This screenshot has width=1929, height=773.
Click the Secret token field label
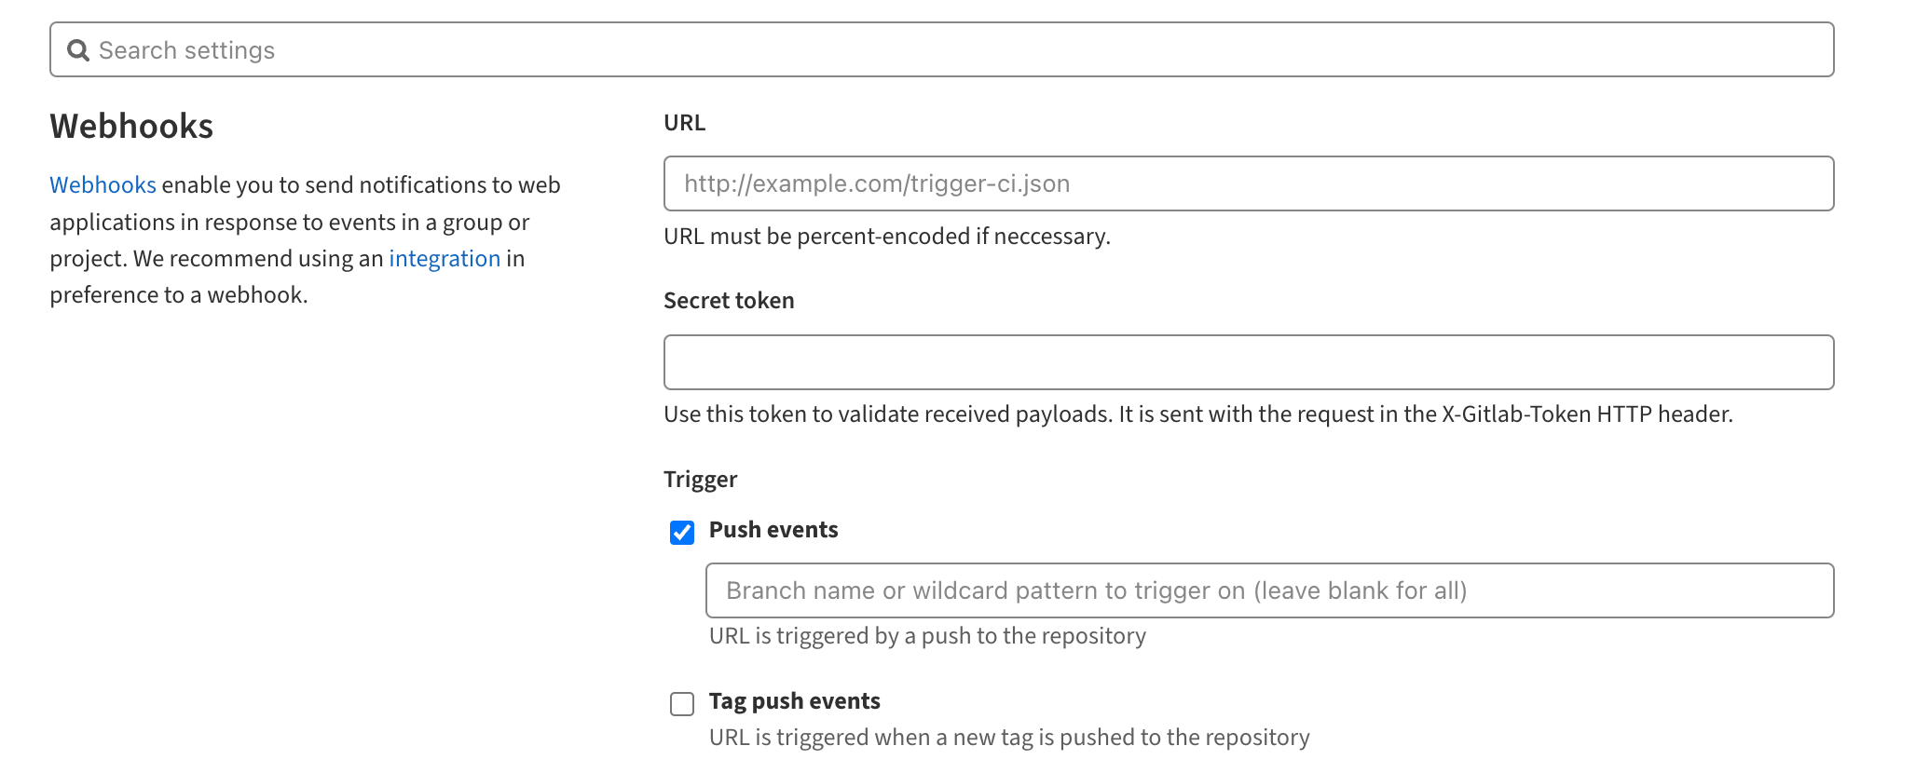[729, 301]
